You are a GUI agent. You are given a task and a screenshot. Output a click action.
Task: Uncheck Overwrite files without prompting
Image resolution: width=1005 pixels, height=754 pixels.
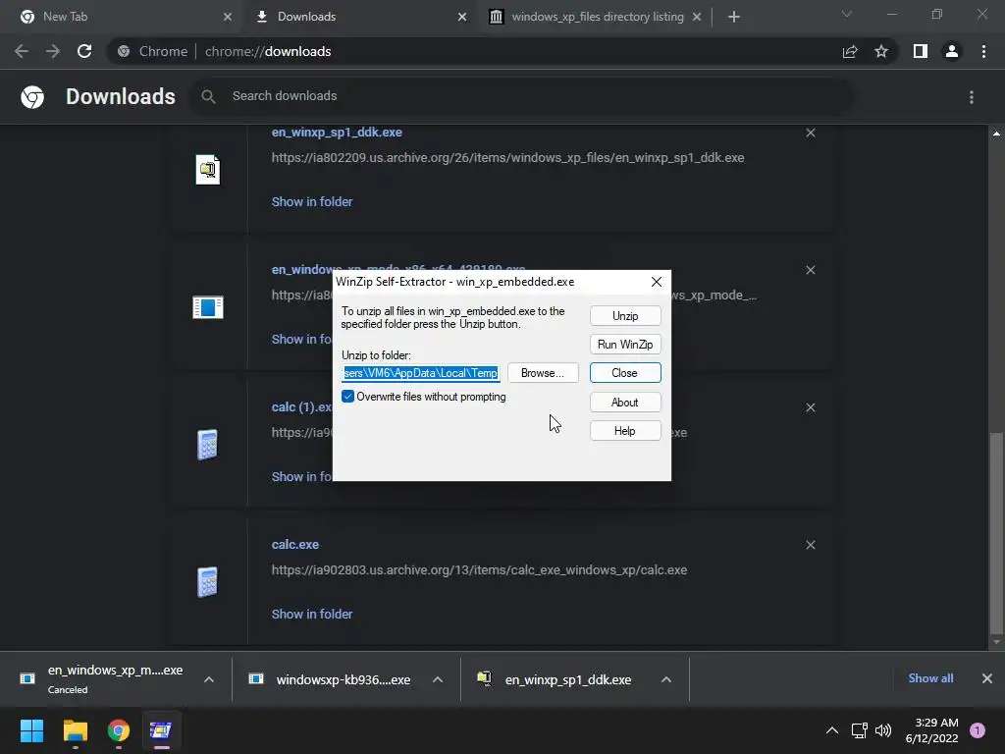(347, 397)
